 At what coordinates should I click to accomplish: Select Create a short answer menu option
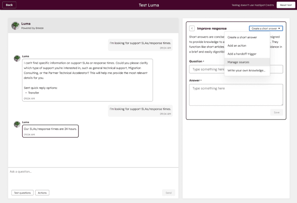(x=247, y=37)
